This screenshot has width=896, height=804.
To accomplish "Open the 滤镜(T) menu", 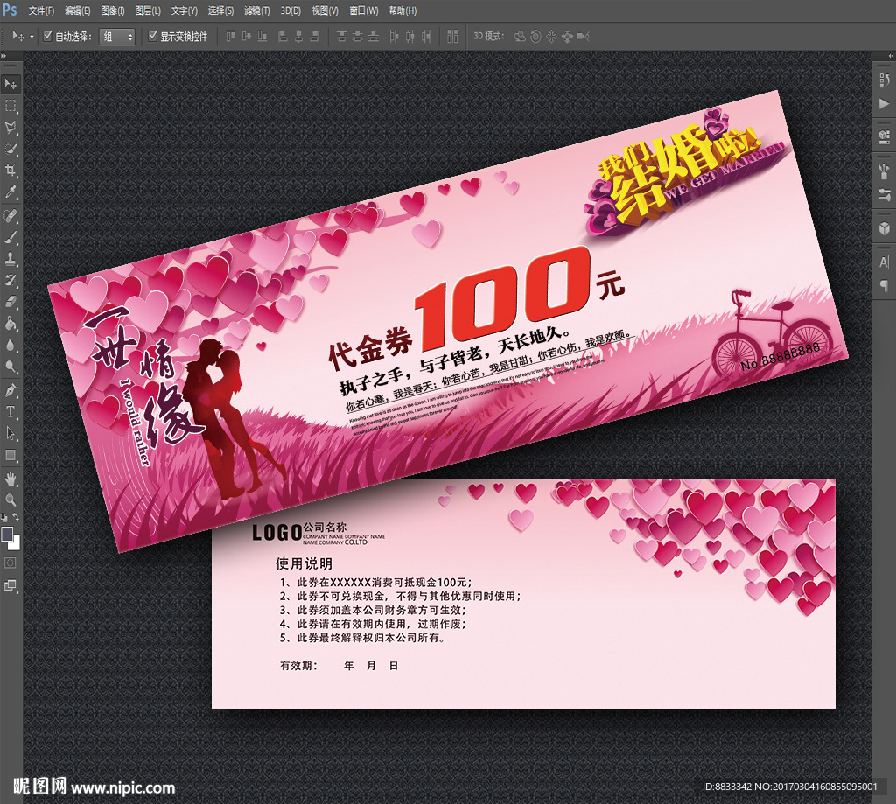I will tap(256, 10).
